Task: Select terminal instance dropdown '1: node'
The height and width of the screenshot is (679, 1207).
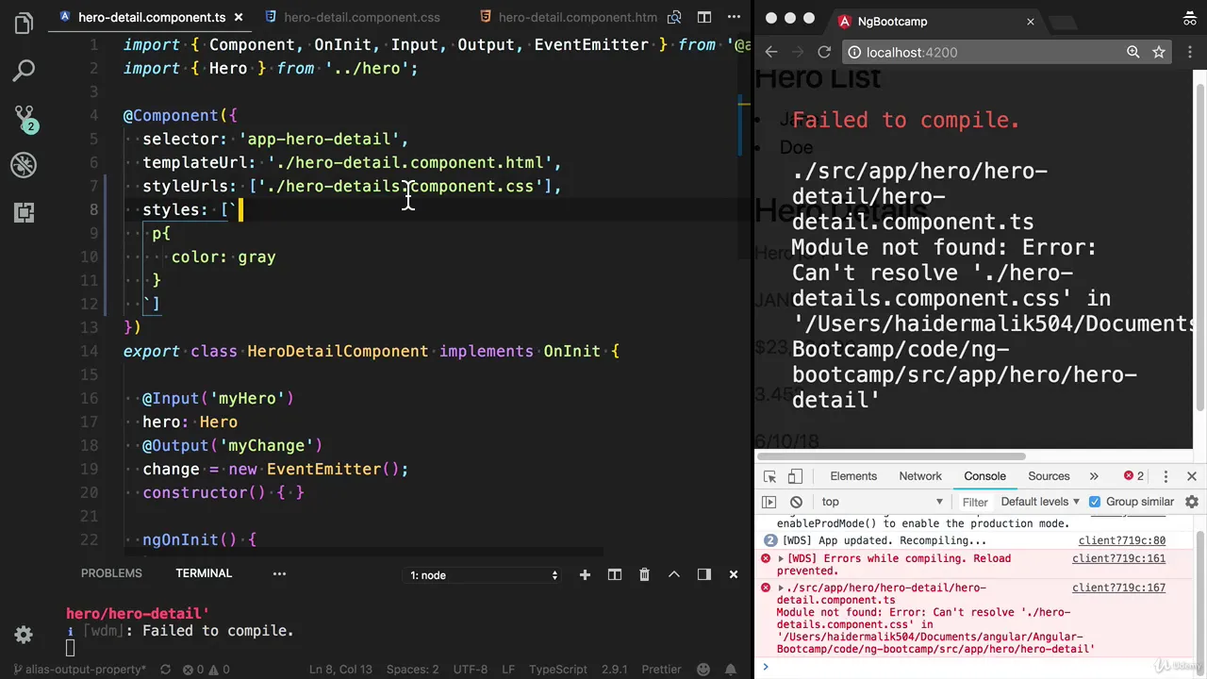Action: tap(484, 575)
